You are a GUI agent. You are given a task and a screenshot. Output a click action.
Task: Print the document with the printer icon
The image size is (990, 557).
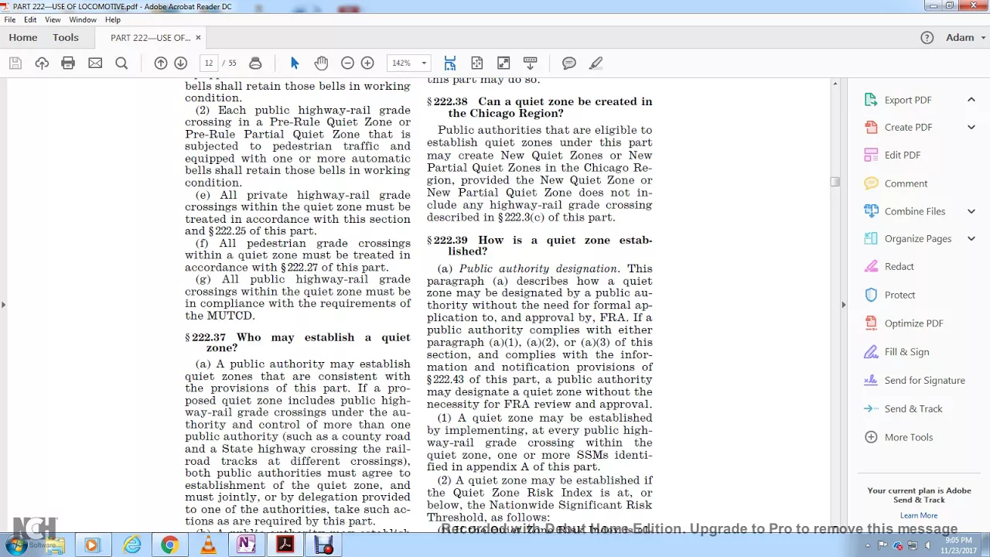pos(68,63)
